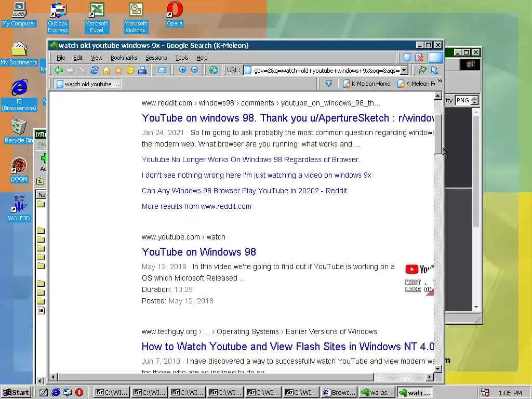Select the My Computer desktop icon
532x399 pixels.
(x=19, y=15)
